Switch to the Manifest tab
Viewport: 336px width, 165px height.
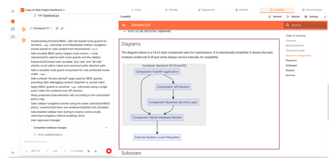click(242, 10)
